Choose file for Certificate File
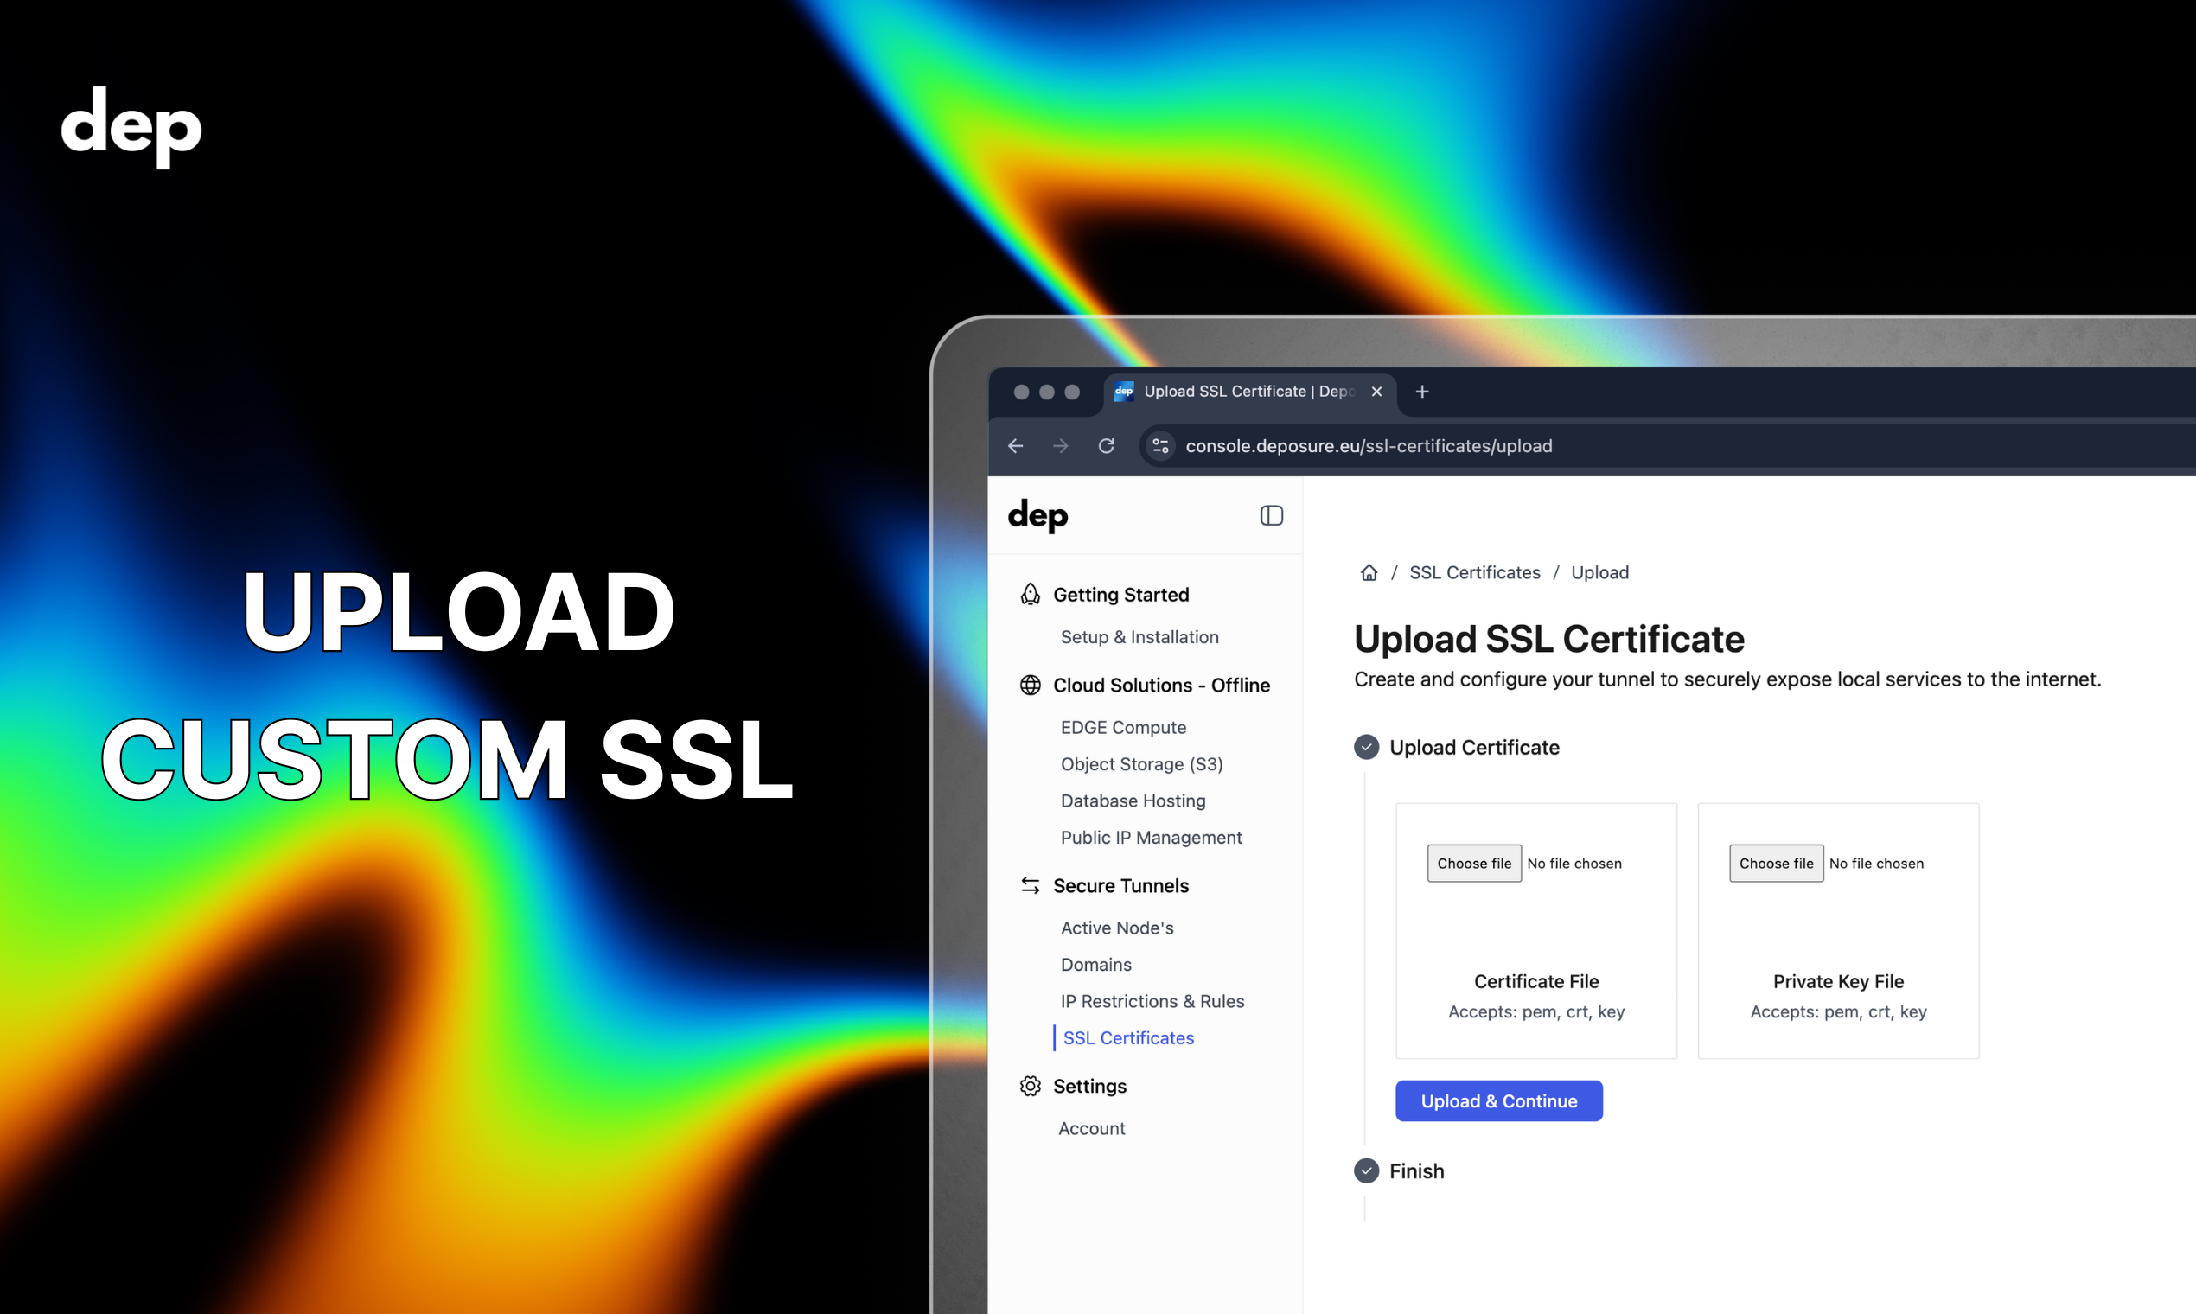The height and width of the screenshot is (1314, 2196). click(1474, 864)
